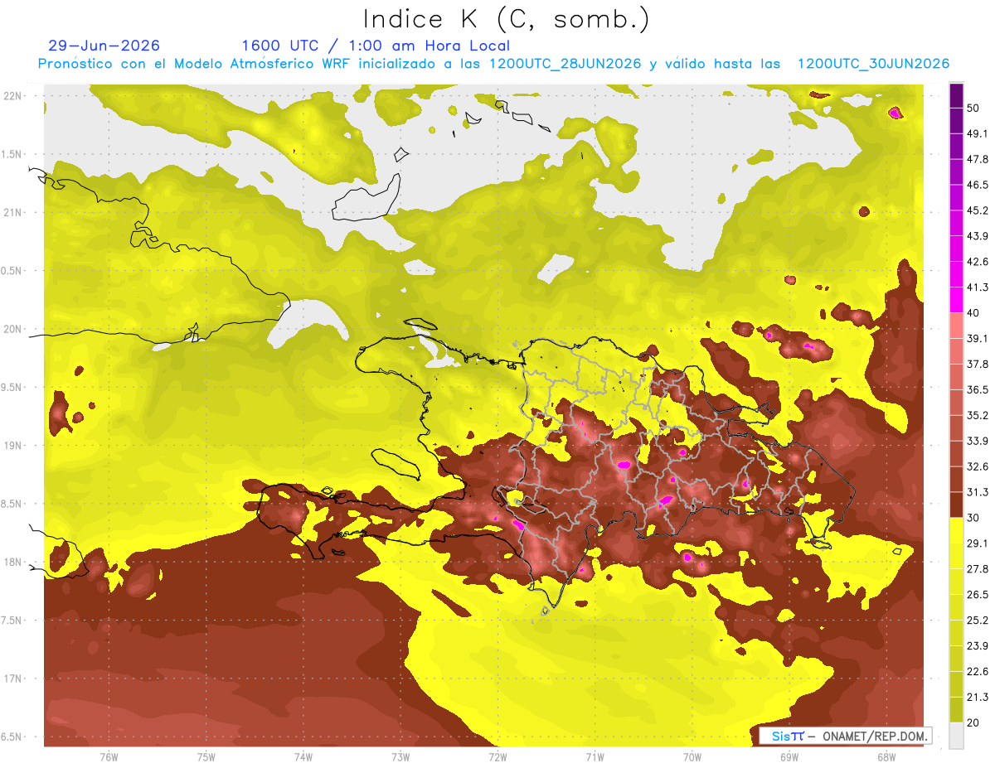Screen dimensions: 995x768
Task: Click the '33.9' colorbar value
Action: pos(978,441)
